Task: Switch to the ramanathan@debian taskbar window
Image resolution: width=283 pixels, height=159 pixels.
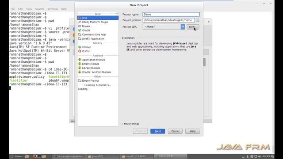Action: [x=69, y=156]
